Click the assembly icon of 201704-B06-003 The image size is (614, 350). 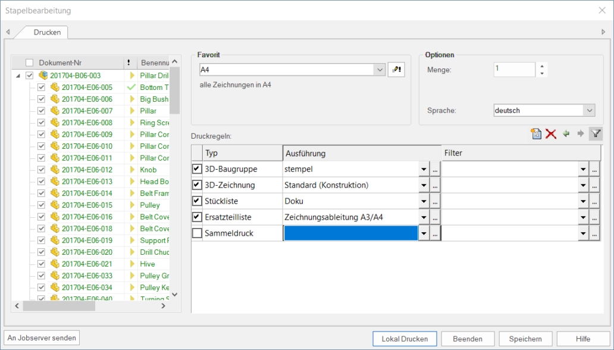tap(43, 76)
